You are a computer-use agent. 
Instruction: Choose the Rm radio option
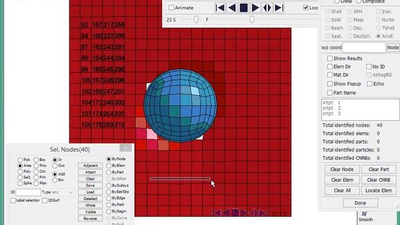click(55, 180)
